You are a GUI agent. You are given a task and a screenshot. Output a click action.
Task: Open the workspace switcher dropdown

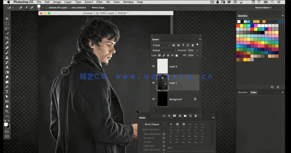pyautogui.click(x=269, y=8)
